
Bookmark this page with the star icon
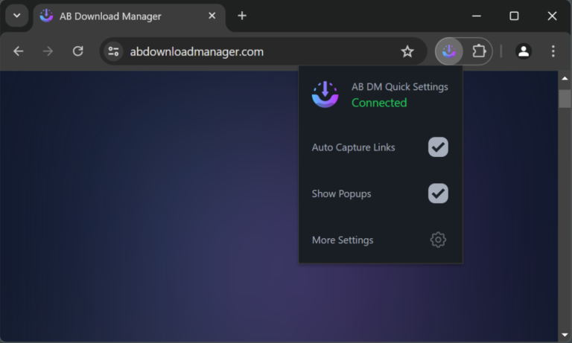[x=407, y=52]
